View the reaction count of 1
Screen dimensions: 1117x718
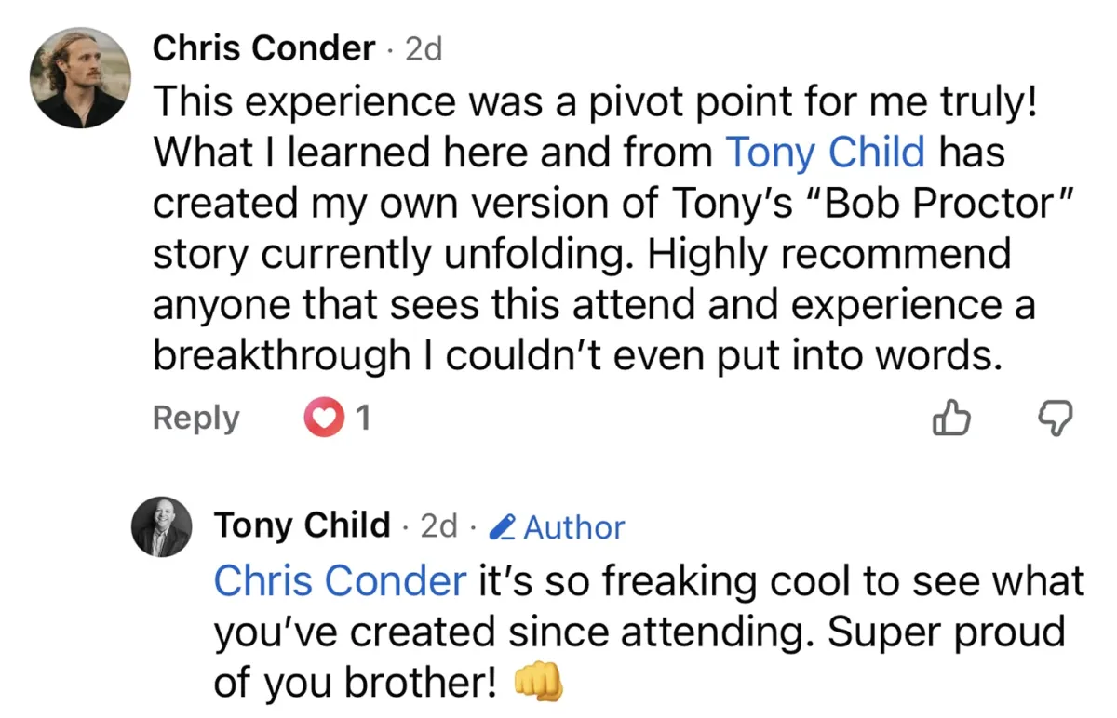pyautogui.click(x=363, y=419)
